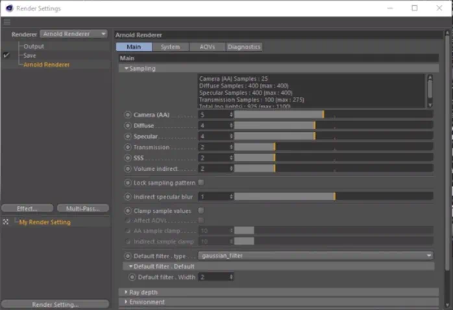The image size is (453, 310).
Task: Click the SSS value input field
Action: click(214, 158)
